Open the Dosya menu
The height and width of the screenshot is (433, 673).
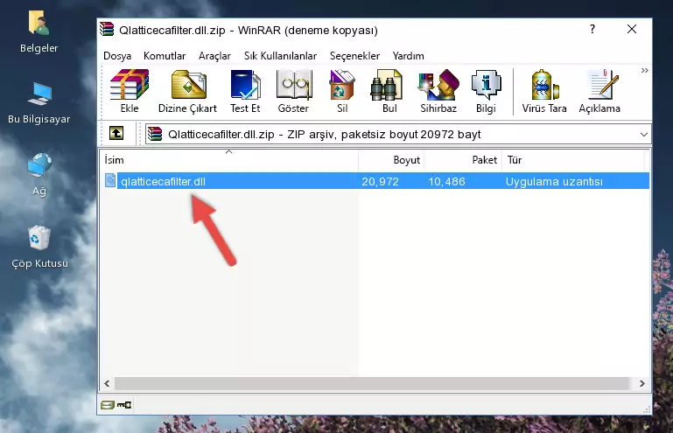point(117,56)
